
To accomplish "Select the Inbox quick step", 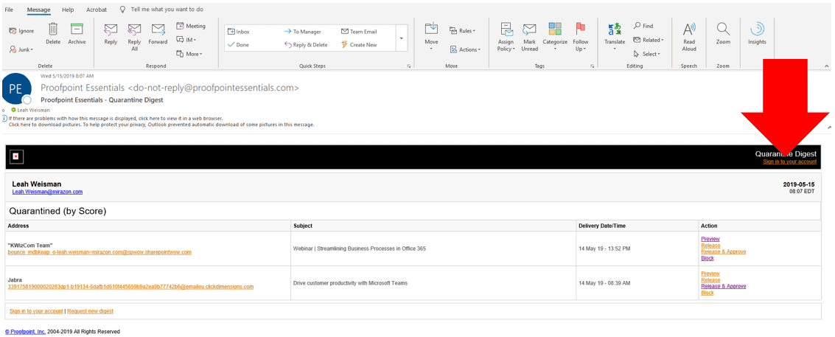I will [x=239, y=32].
